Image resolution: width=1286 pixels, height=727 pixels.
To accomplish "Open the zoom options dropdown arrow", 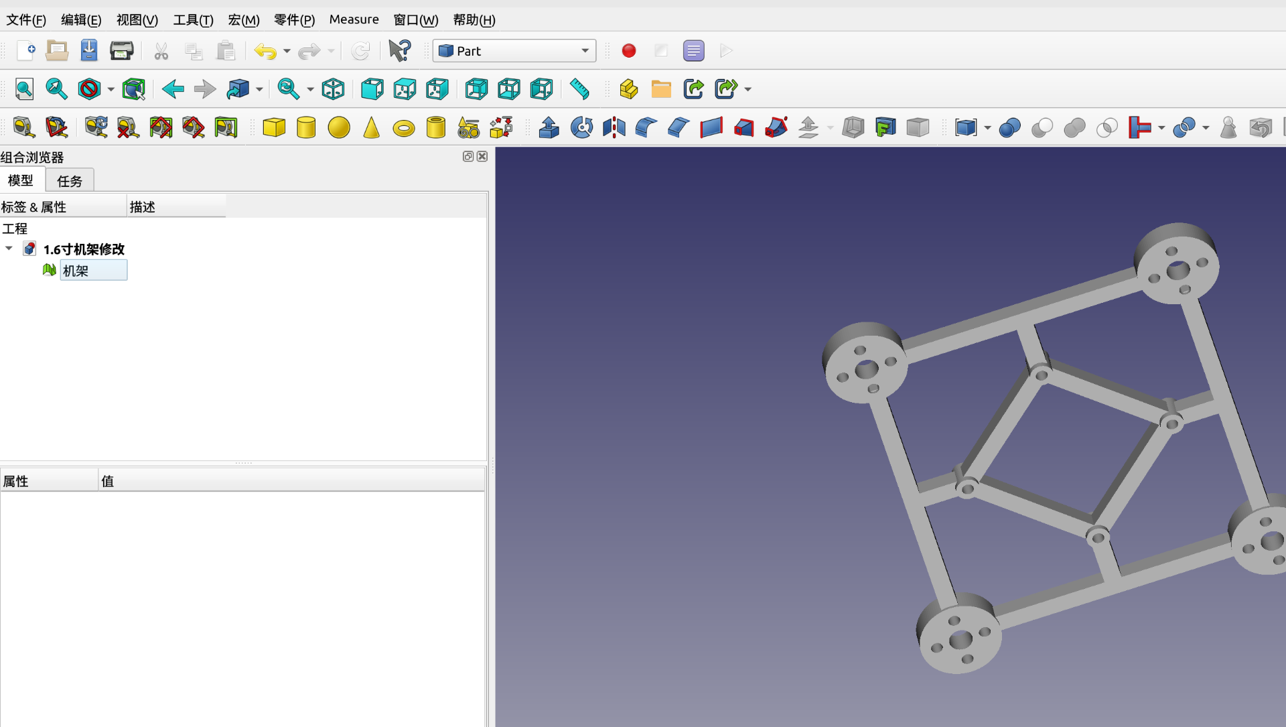I will (310, 89).
